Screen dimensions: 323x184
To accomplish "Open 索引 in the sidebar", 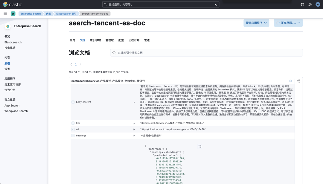I will [x=7, y=63].
